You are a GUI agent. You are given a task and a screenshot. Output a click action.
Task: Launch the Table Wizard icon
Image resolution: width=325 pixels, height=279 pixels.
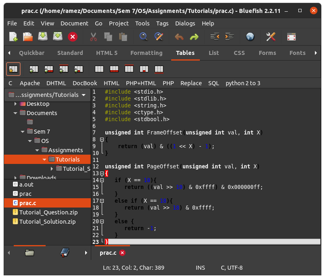[13, 69]
